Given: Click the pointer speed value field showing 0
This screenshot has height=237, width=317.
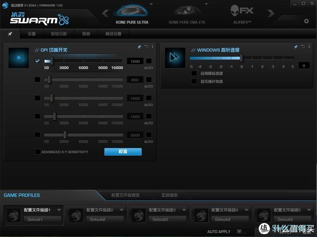Looking at the screenshot, I should (x=304, y=66).
